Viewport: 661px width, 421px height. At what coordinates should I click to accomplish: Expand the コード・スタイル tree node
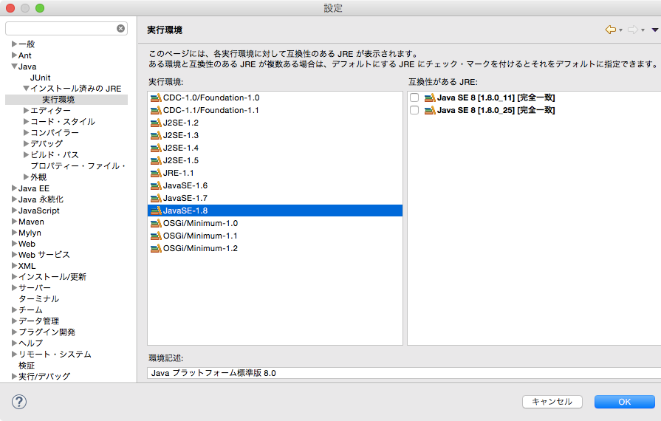click(x=26, y=121)
